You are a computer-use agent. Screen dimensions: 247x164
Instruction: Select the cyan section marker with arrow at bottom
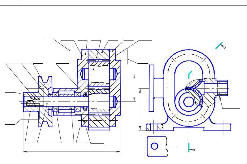coord(189,148)
